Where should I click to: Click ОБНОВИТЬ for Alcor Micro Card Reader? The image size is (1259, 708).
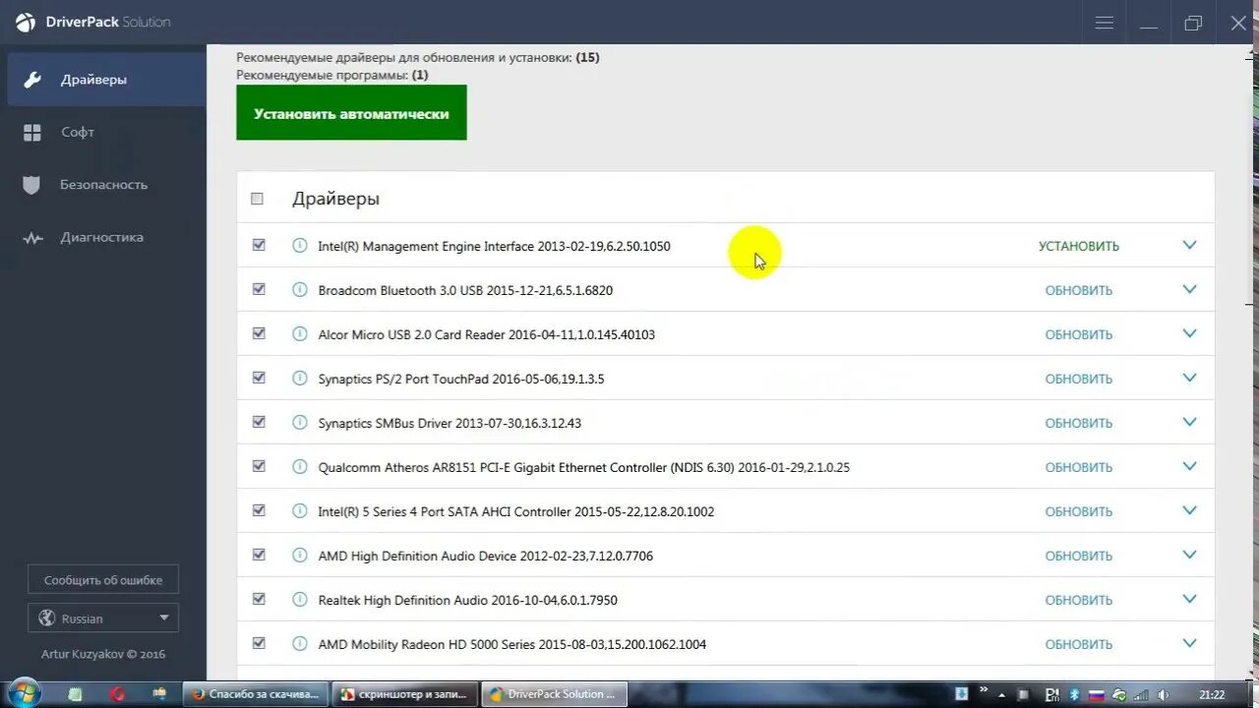[x=1079, y=335]
